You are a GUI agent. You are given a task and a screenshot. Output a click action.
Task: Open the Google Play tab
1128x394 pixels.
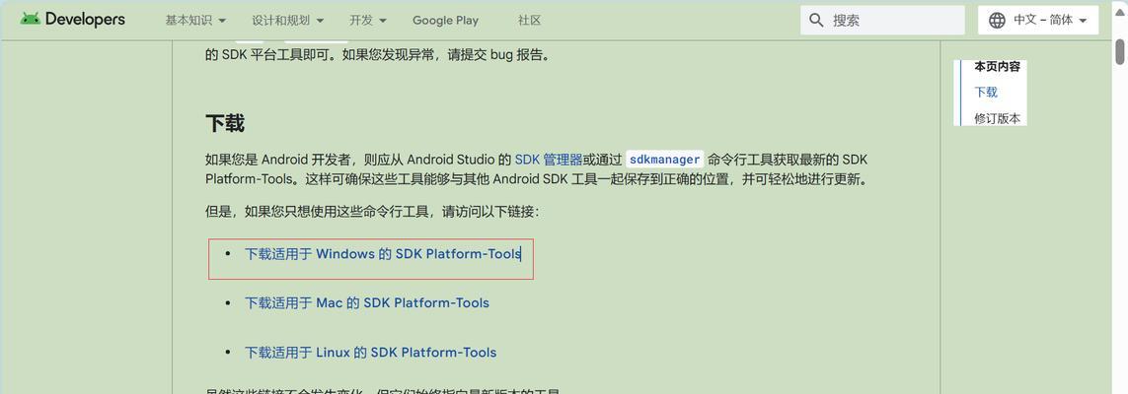click(445, 20)
